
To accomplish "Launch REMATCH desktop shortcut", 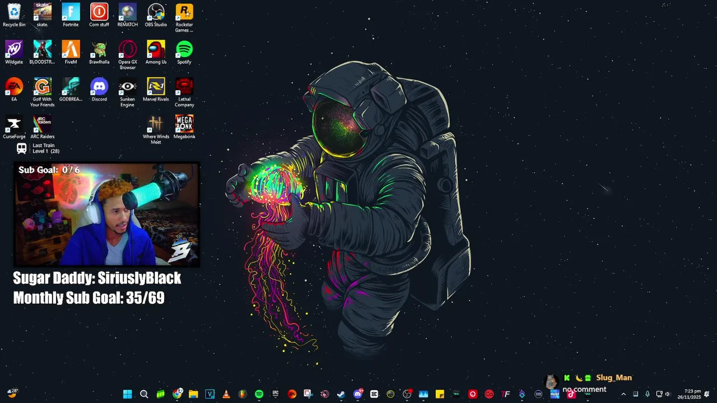I will coord(127,16).
